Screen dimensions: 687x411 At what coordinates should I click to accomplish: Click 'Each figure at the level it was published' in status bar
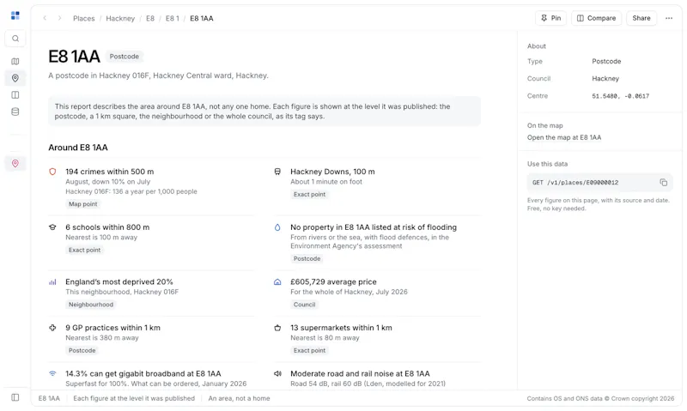(134, 398)
